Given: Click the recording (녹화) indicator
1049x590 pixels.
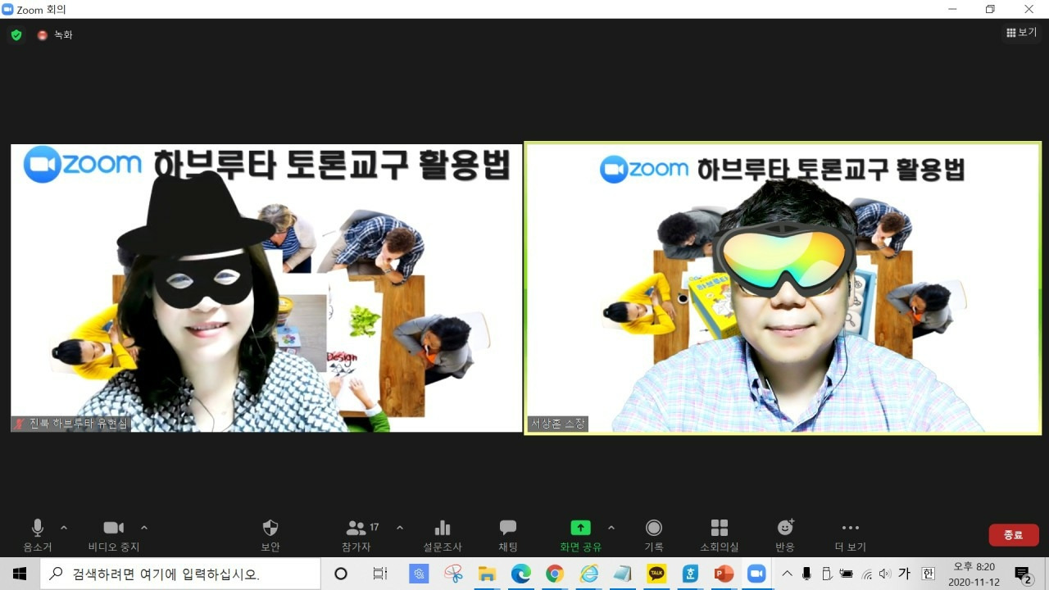Looking at the screenshot, I should coord(55,35).
